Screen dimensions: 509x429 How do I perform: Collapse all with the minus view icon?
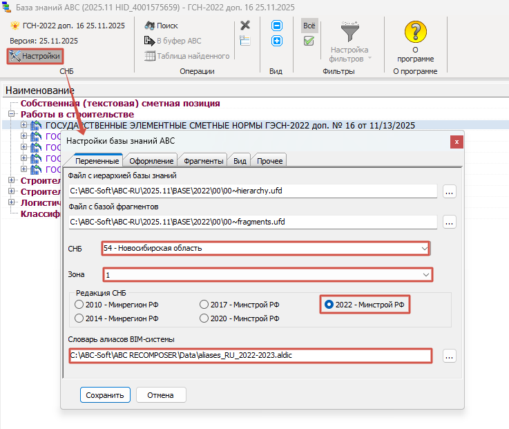(277, 26)
